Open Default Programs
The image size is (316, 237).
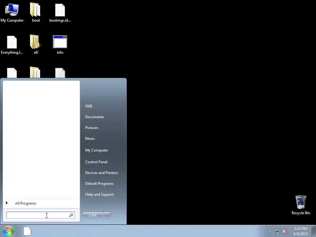[x=99, y=184]
